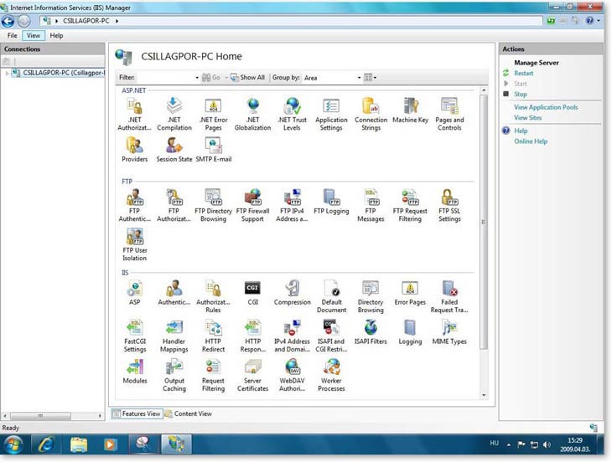Open .NET Authorization Rules feature

[x=135, y=114]
